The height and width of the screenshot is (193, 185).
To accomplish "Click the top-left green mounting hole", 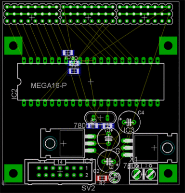I will point(13,45).
